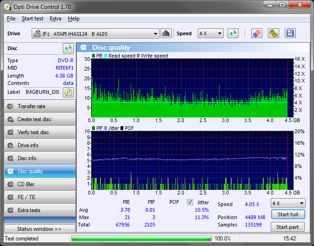Click the speed value 4.05 X

pyautogui.click(x=252, y=204)
